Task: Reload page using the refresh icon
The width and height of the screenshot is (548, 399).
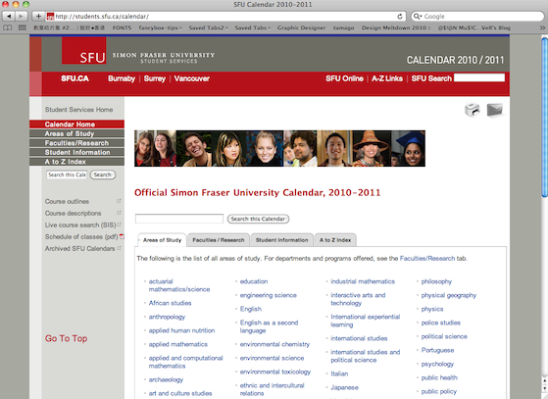Action: [x=400, y=17]
